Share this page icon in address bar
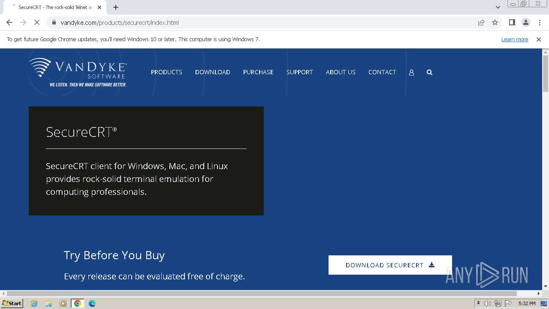Image resolution: width=549 pixels, height=309 pixels. 481,22
